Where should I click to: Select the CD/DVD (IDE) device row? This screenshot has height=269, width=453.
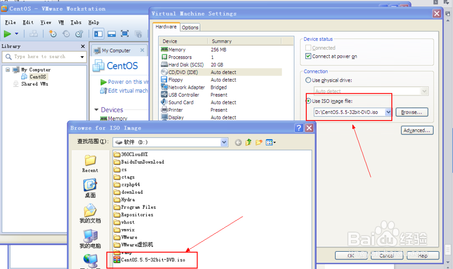pyautogui.click(x=221, y=72)
